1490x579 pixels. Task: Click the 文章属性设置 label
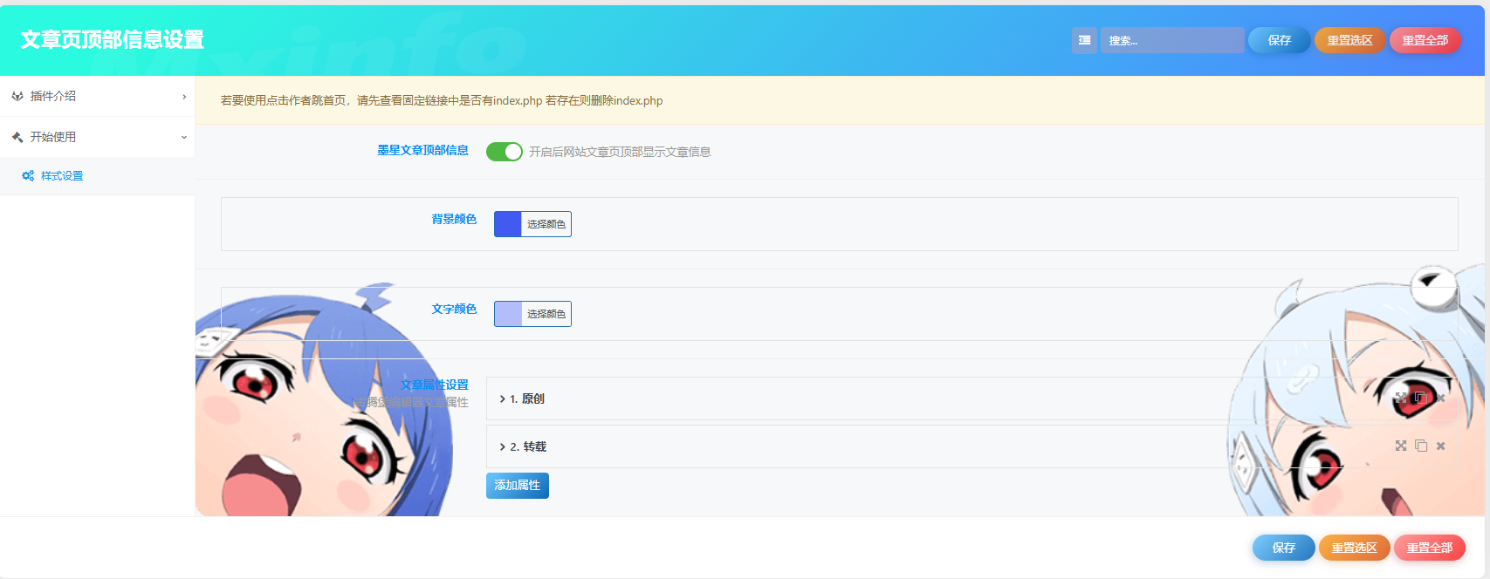click(x=435, y=385)
